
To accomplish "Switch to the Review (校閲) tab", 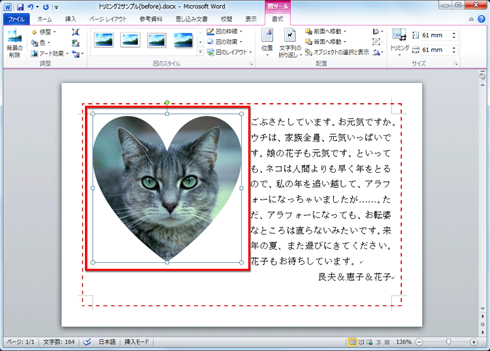I will tap(227, 19).
